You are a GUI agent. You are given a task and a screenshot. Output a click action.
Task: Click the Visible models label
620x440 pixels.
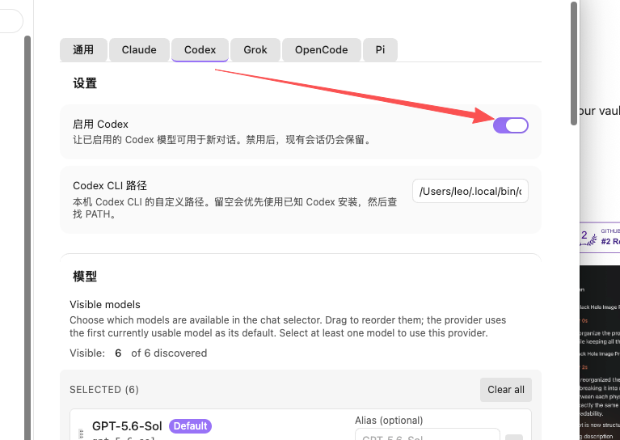click(x=105, y=305)
